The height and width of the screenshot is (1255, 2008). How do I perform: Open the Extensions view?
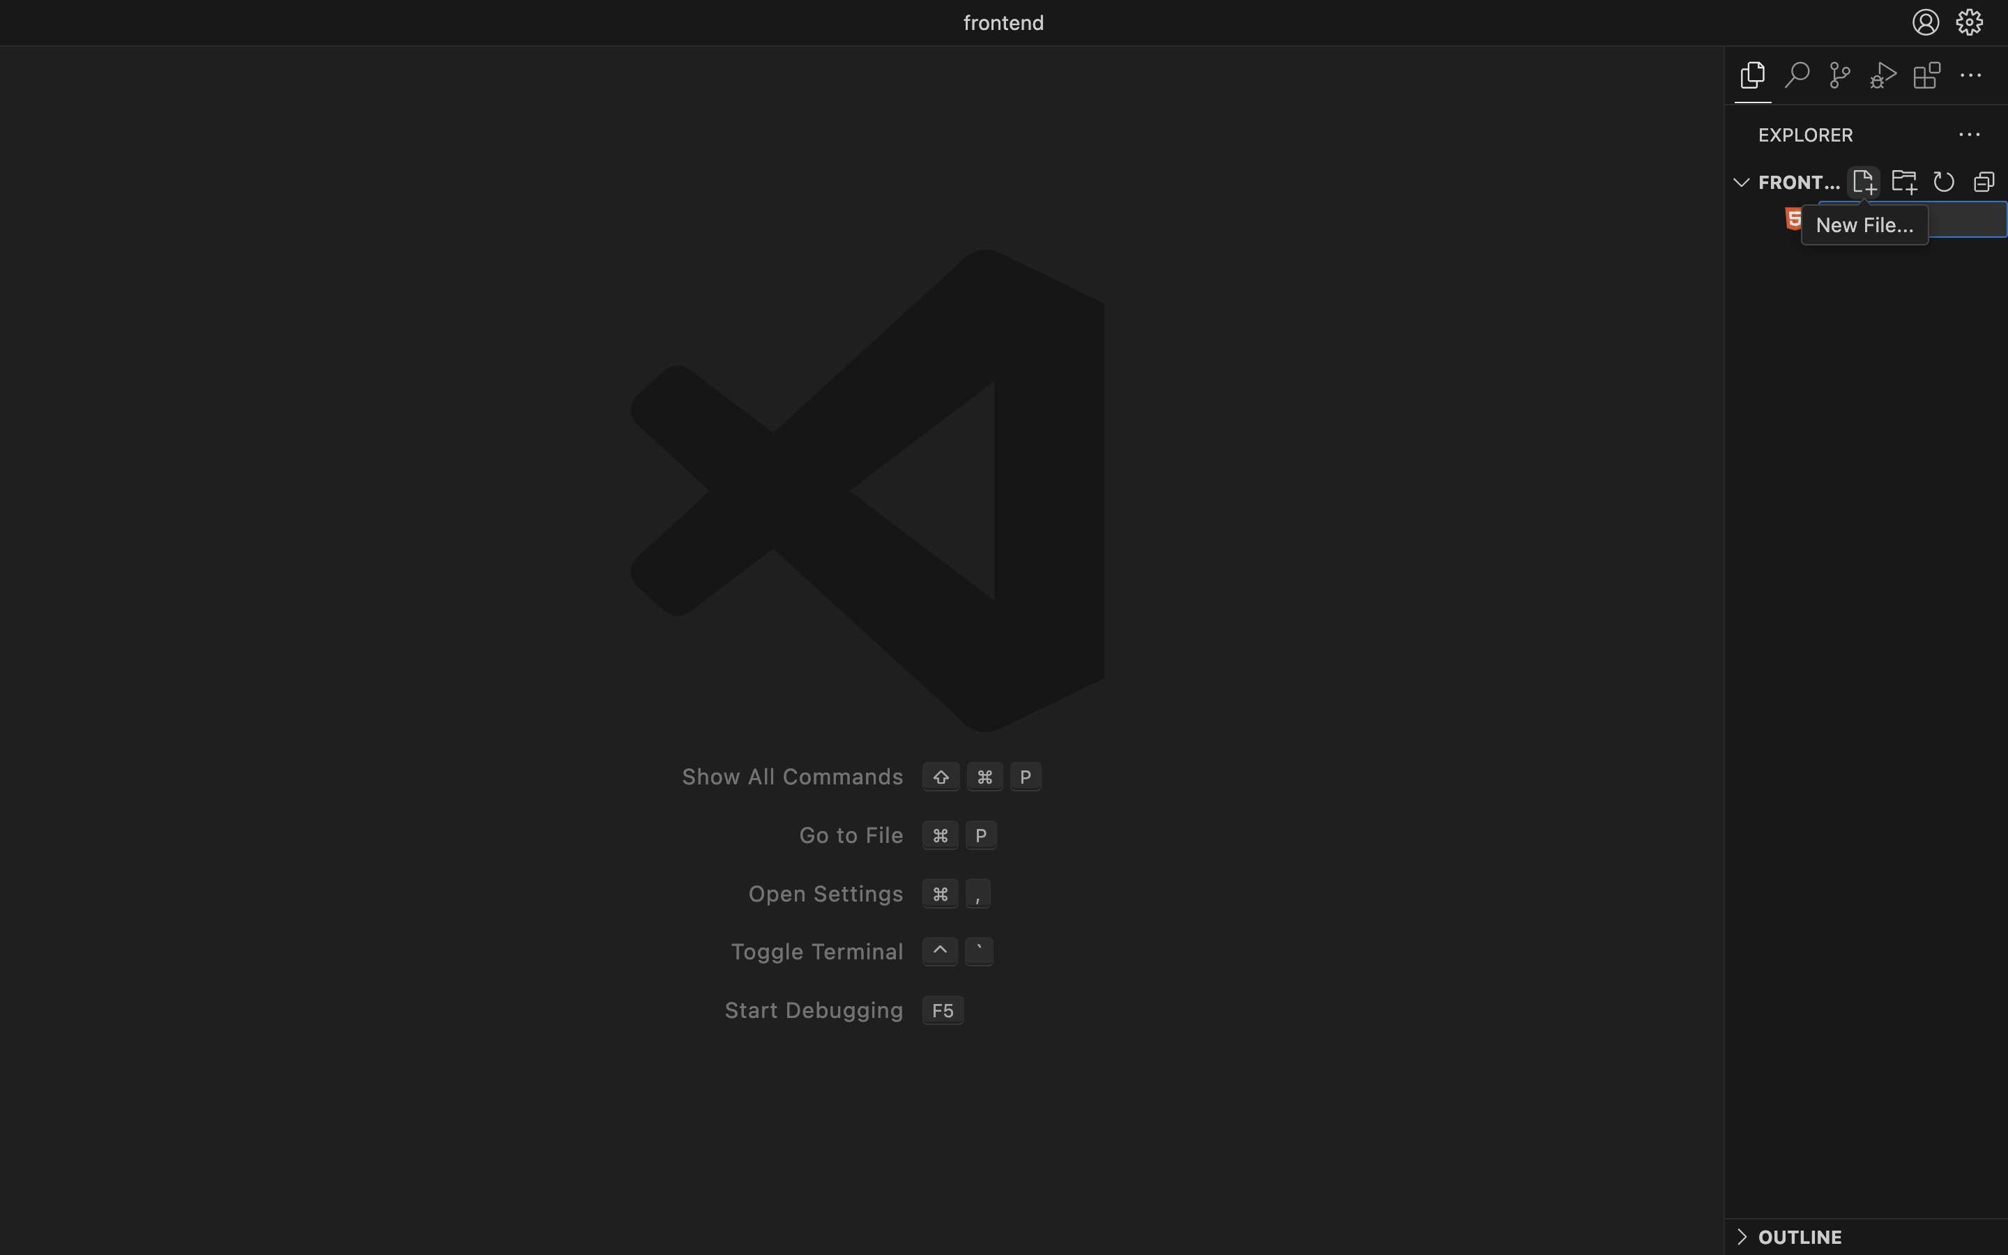(1925, 75)
